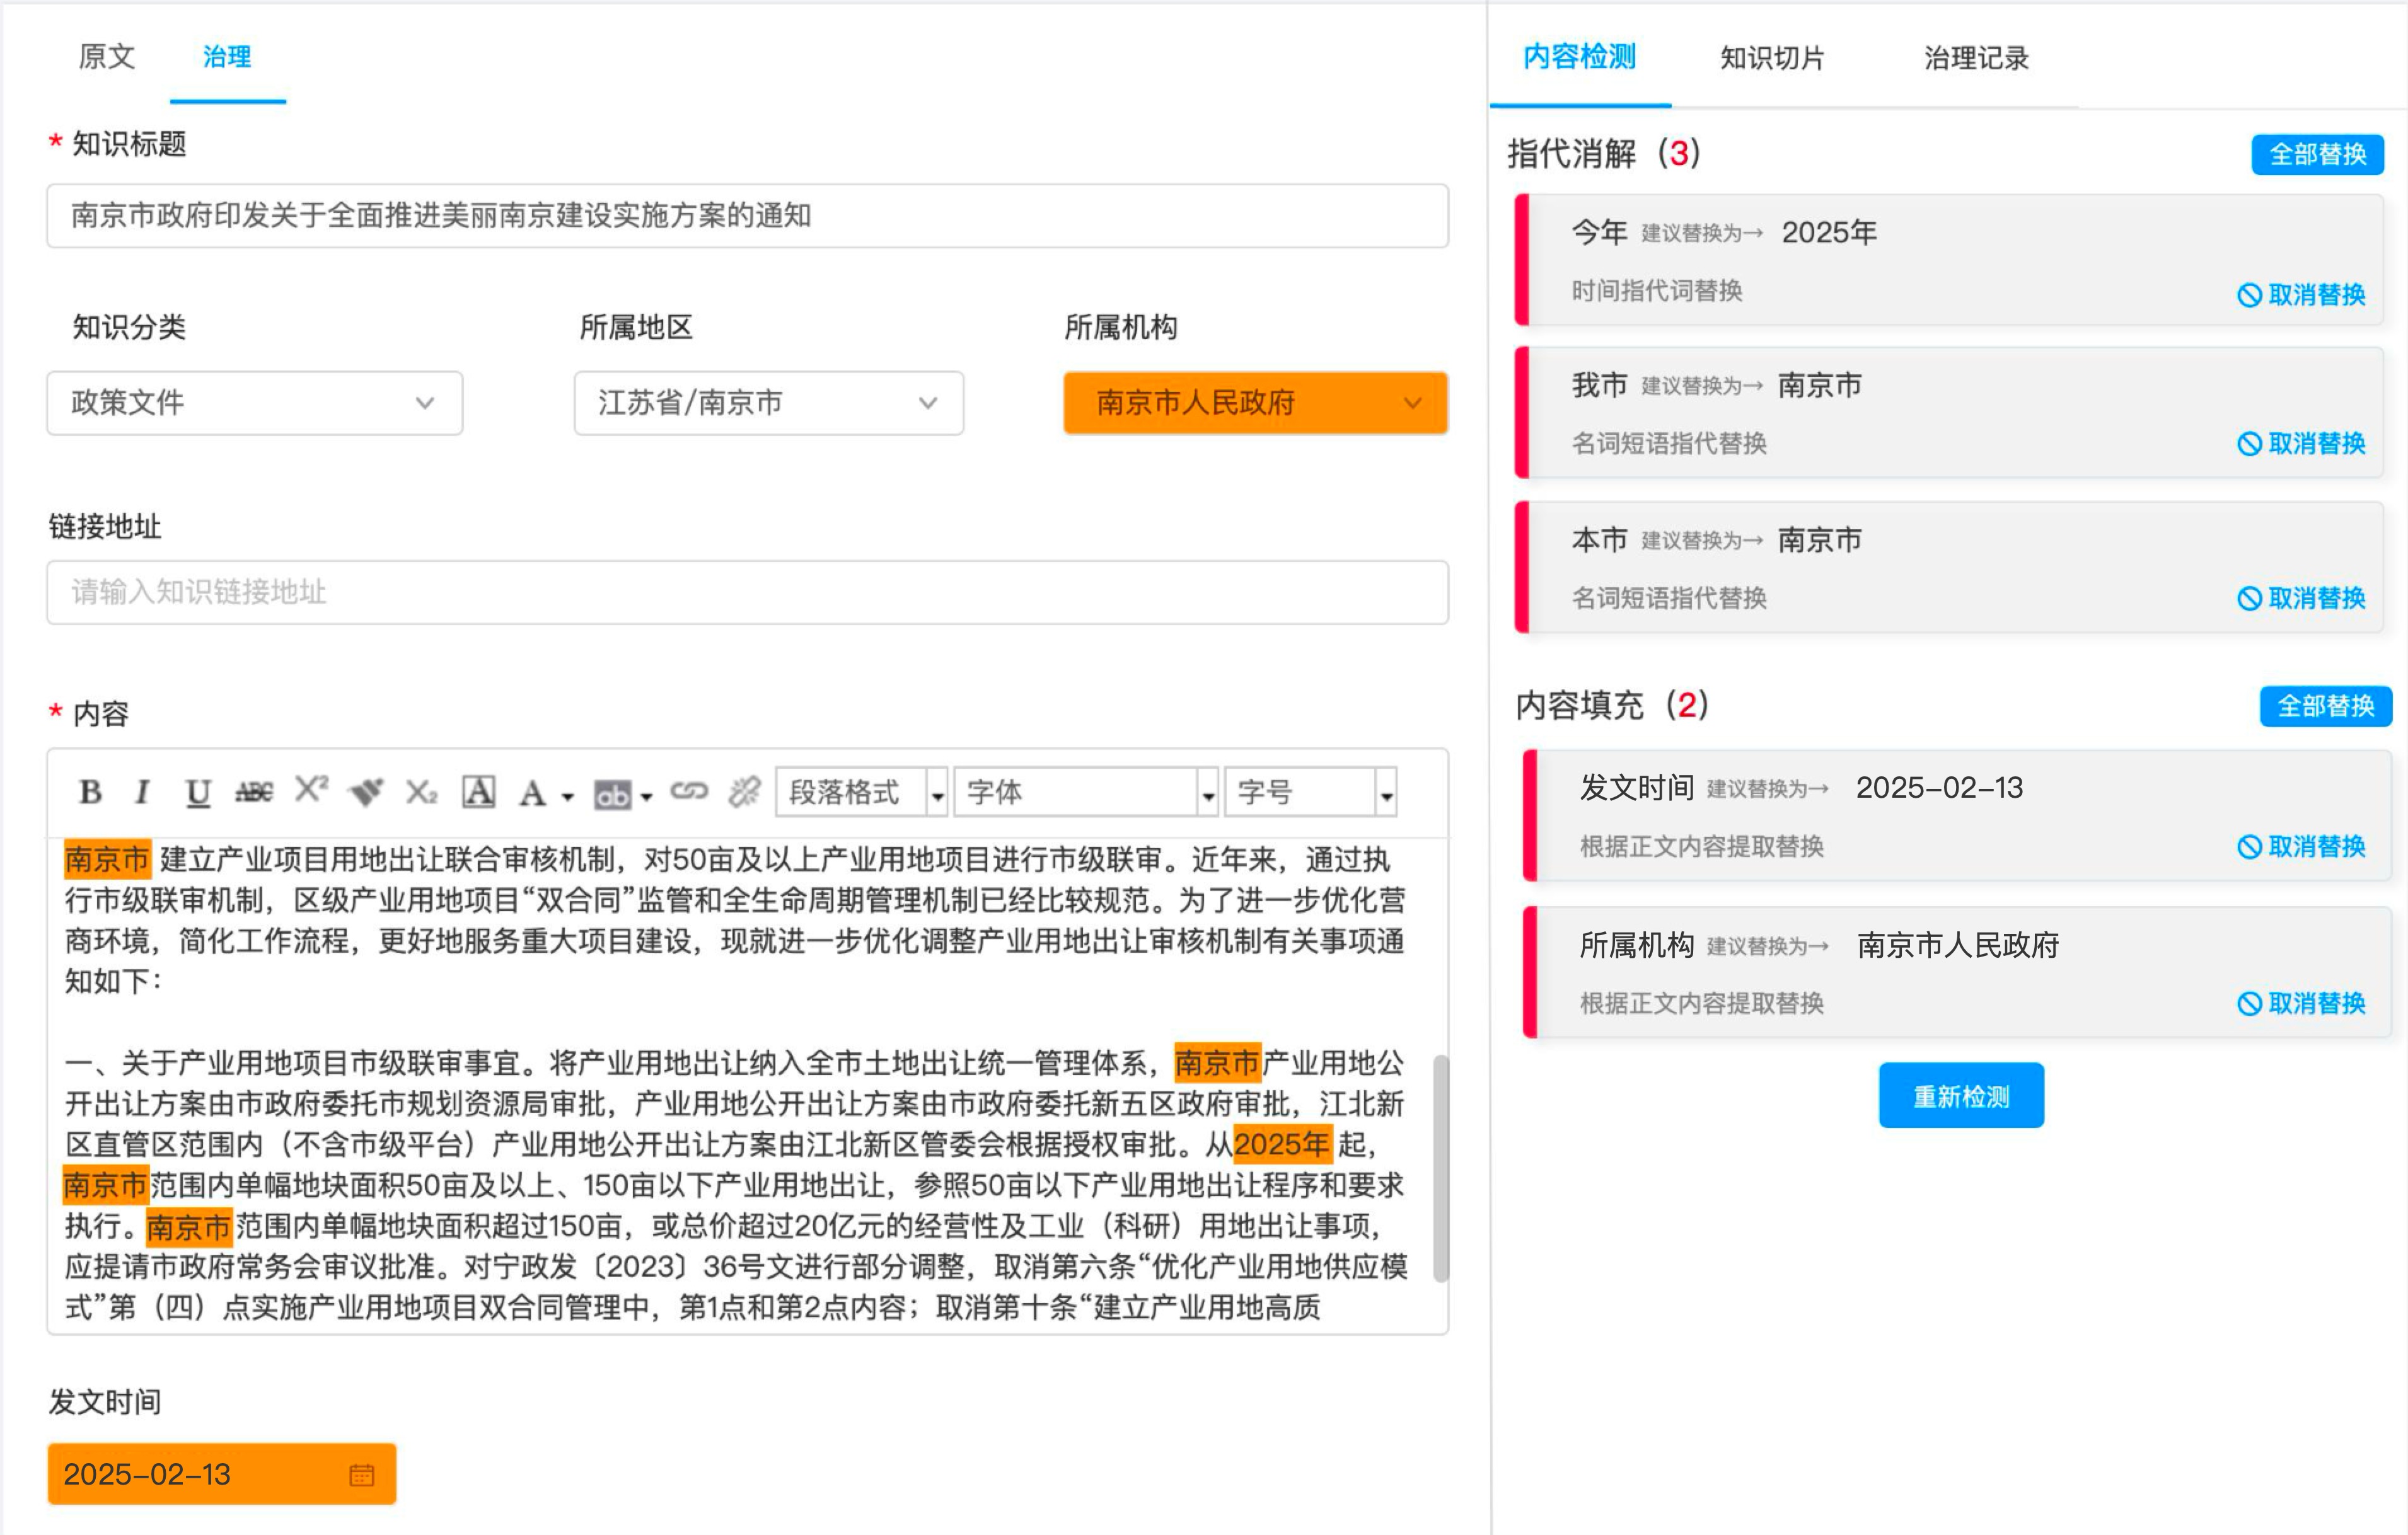Open font color picker dropdown

tap(568, 795)
